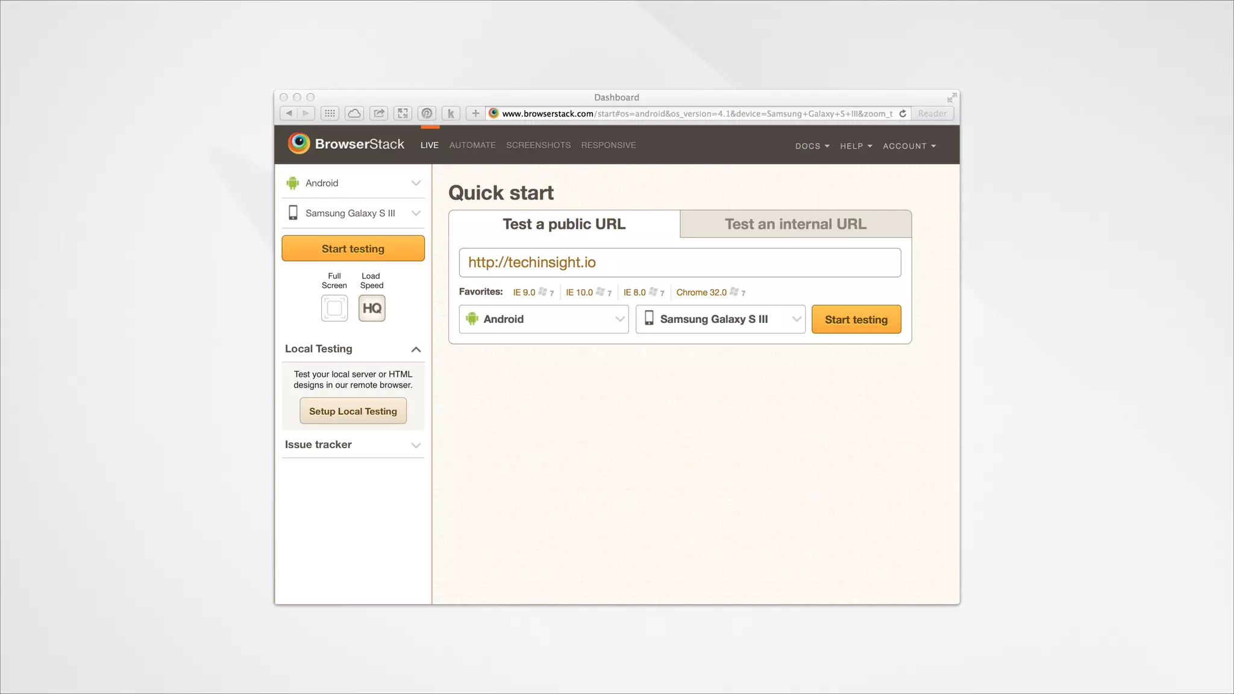Switch to Test an internal URL tab
Image resolution: width=1234 pixels, height=694 pixels.
click(795, 224)
